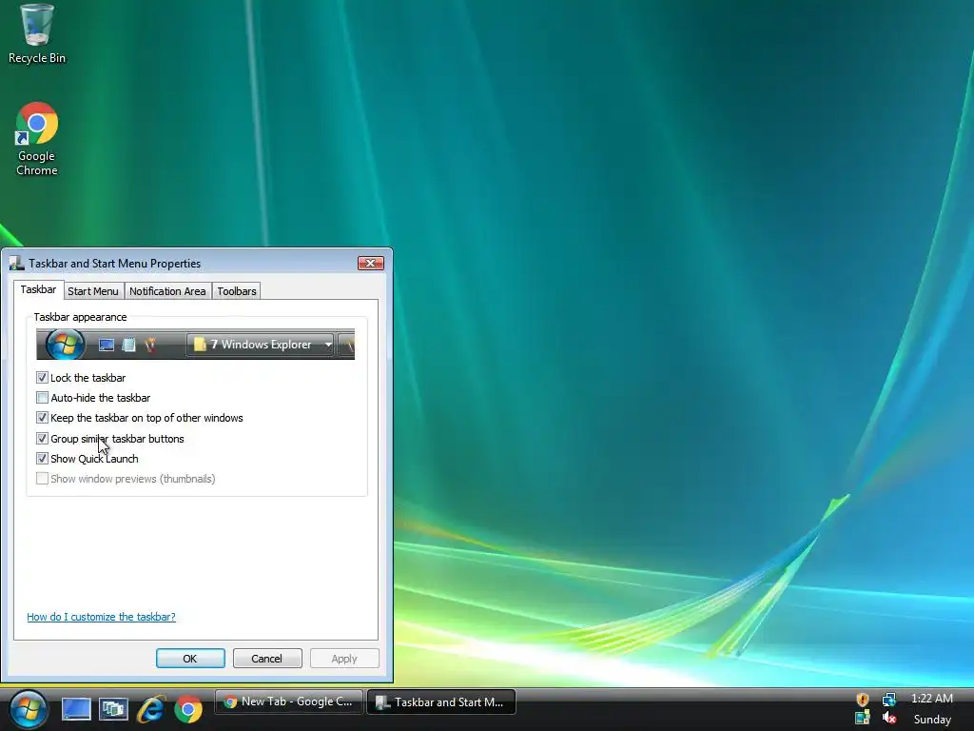974x731 pixels.
Task: Switch to the Toolbars tab
Action: pos(237,291)
